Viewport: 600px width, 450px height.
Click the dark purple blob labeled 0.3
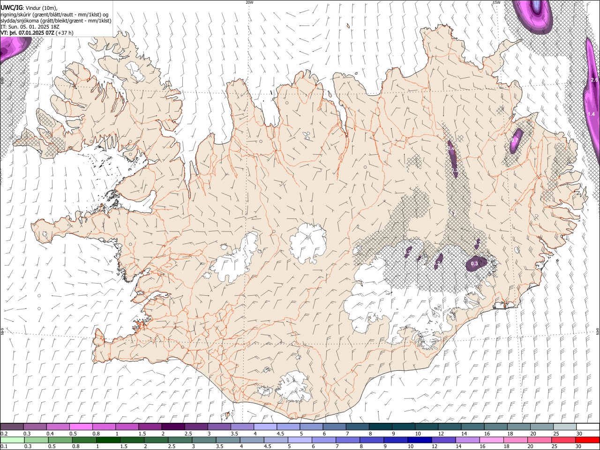coord(476,264)
